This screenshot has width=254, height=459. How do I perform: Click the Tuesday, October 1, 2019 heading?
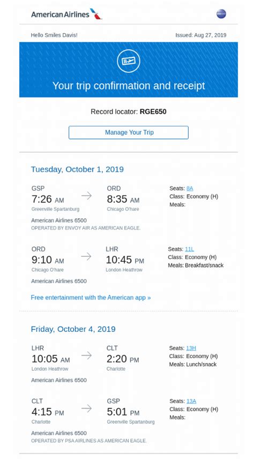point(77,169)
